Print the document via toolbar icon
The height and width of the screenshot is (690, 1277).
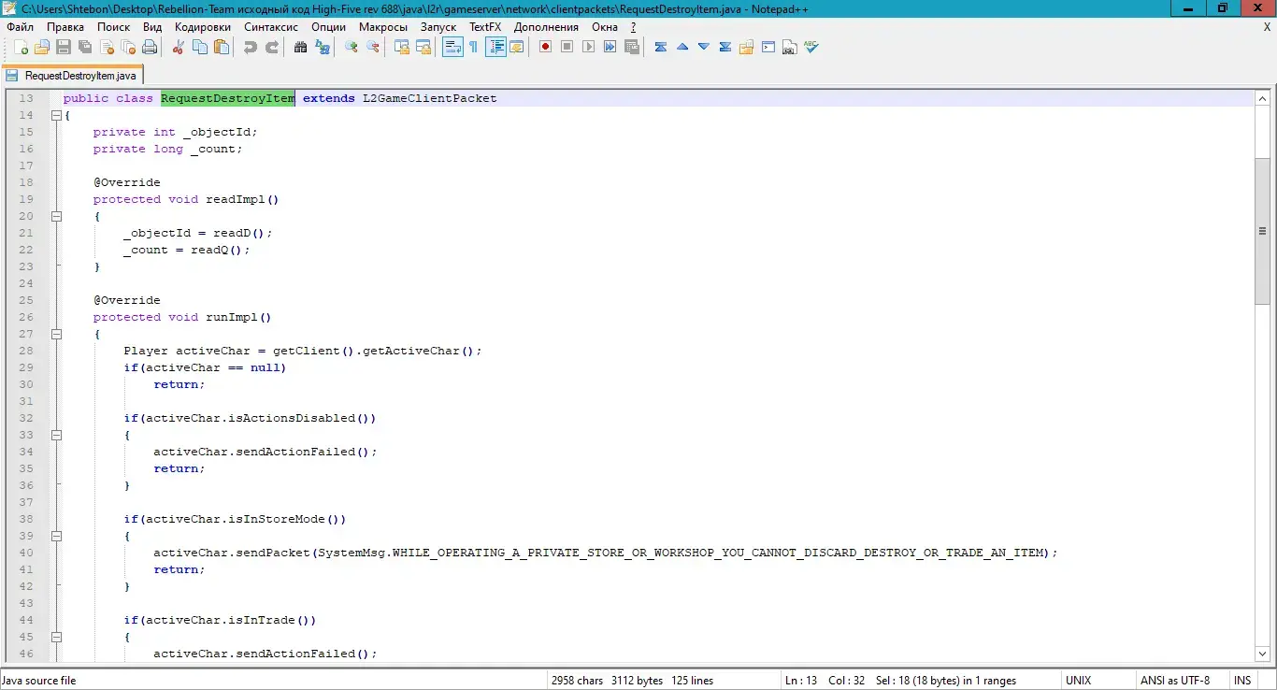[150, 47]
